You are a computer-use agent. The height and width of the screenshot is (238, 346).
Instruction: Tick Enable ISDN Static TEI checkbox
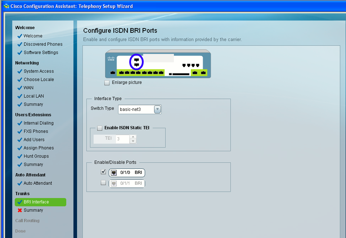pos(100,128)
